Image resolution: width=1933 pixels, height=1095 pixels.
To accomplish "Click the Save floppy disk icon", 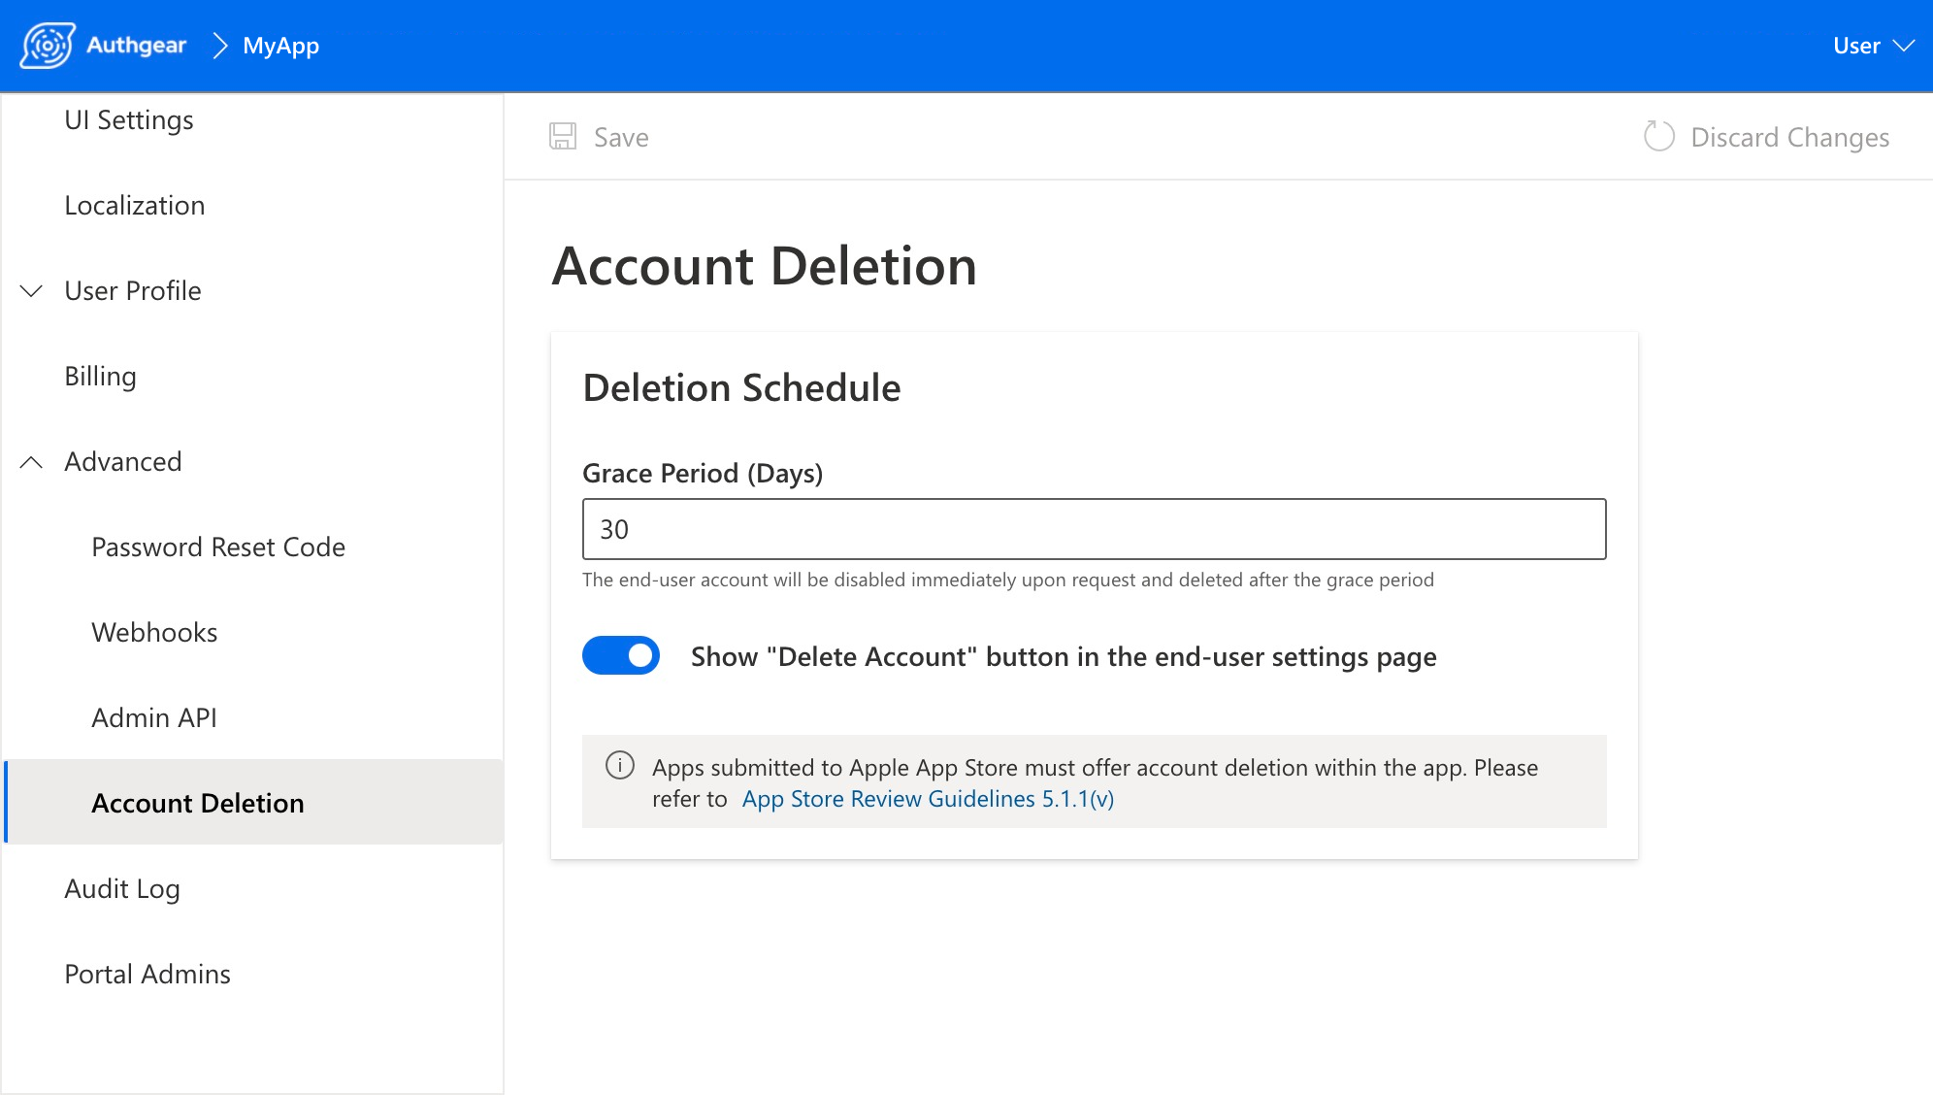I will point(563,137).
